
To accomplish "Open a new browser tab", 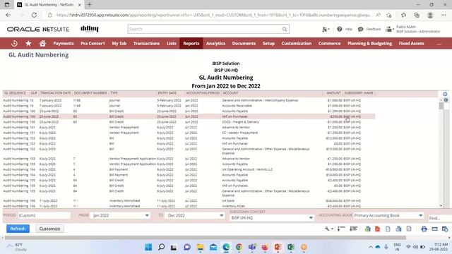I will point(90,5).
